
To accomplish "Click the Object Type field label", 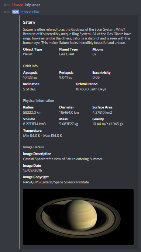I will coord(32,49).
